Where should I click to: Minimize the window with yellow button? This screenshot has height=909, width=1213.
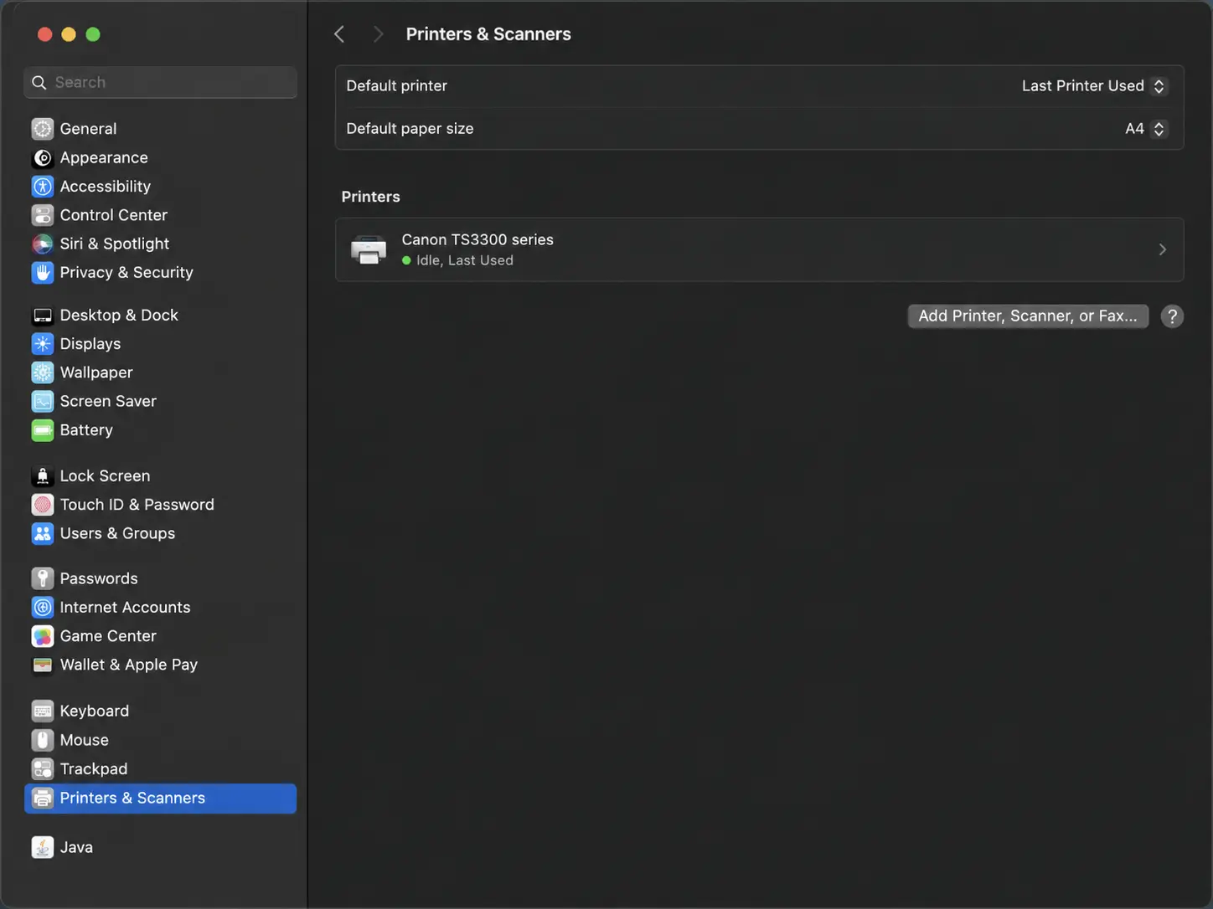pos(69,34)
